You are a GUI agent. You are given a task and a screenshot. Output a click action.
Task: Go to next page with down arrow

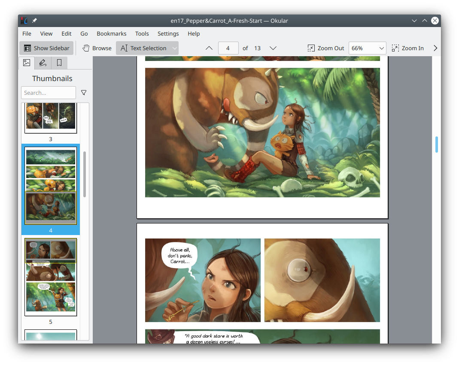coord(273,48)
